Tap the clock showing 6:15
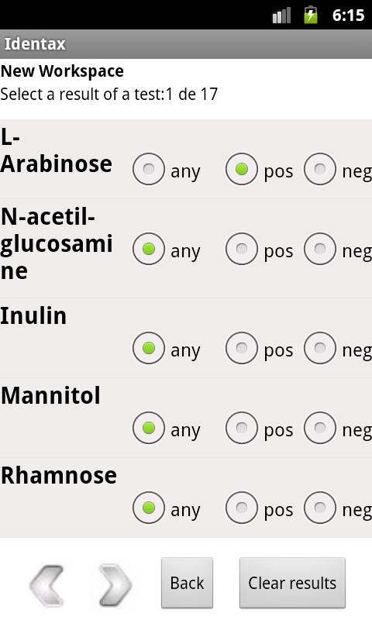The image size is (372, 620). (x=348, y=15)
